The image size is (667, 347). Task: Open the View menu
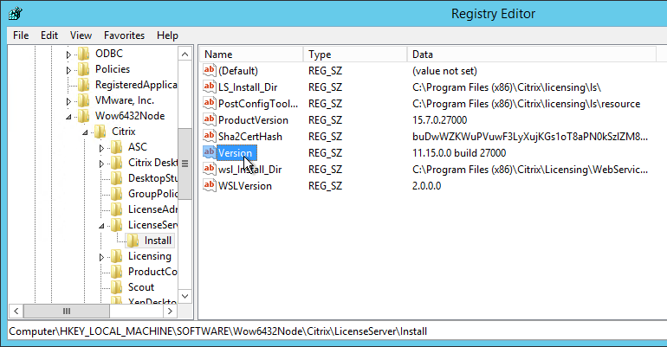pos(81,35)
